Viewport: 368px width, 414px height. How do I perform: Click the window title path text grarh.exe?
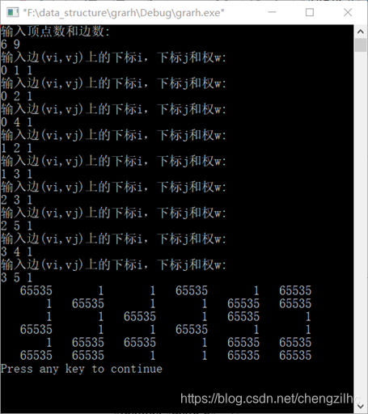[124, 13]
